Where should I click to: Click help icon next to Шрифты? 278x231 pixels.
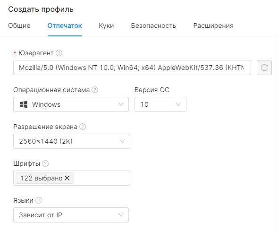[x=45, y=163]
